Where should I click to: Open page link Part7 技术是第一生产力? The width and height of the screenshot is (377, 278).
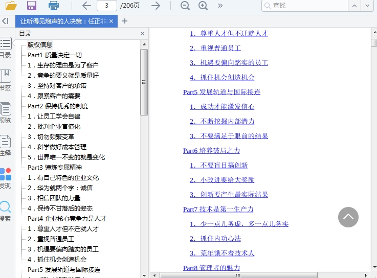218,210
